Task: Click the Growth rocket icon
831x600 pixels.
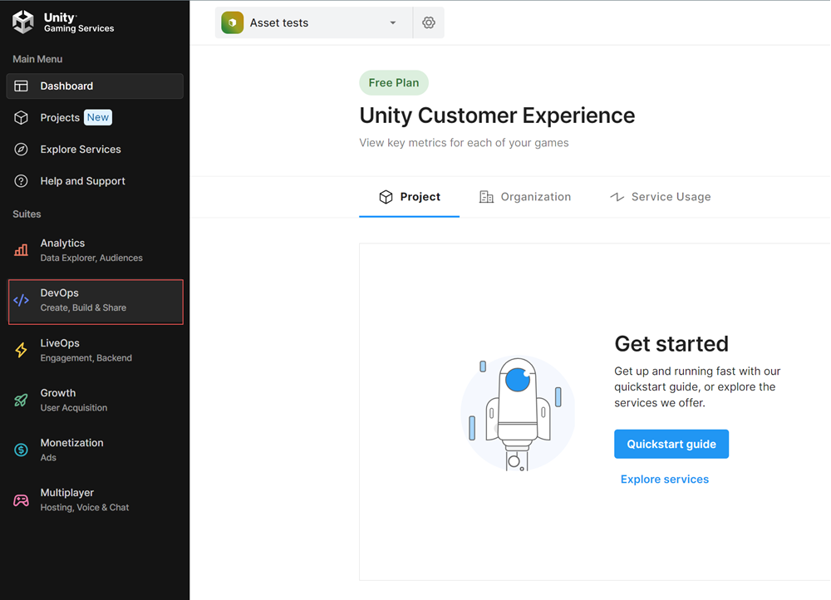Action: pyautogui.click(x=22, y=400)
